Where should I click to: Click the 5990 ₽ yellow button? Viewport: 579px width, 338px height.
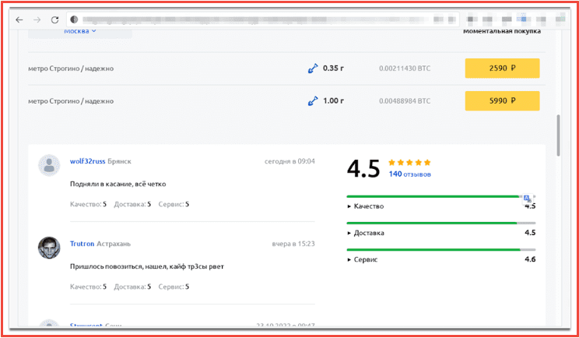[x=502, y=100]
